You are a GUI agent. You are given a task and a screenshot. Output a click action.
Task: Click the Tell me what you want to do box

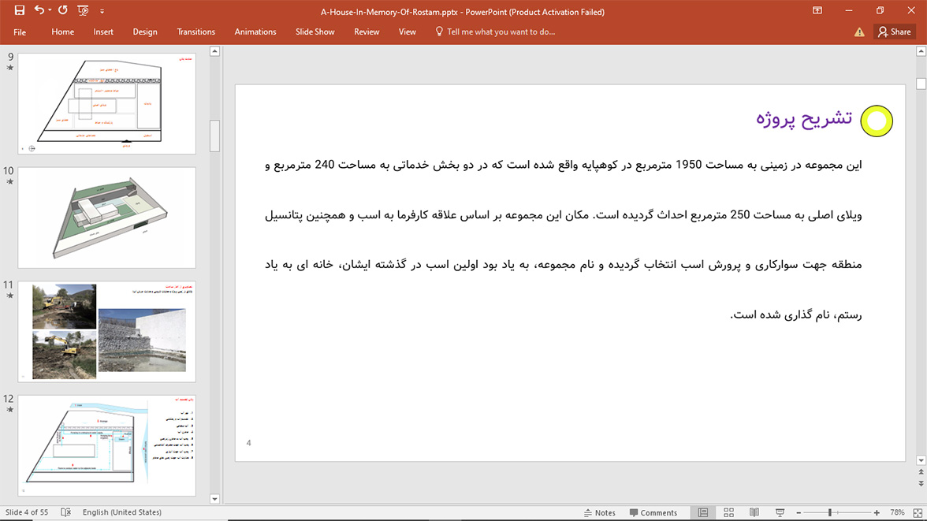(x=495, y=32)
